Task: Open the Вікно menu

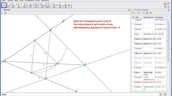Action: pyautogui.click(x=38, y=1)
